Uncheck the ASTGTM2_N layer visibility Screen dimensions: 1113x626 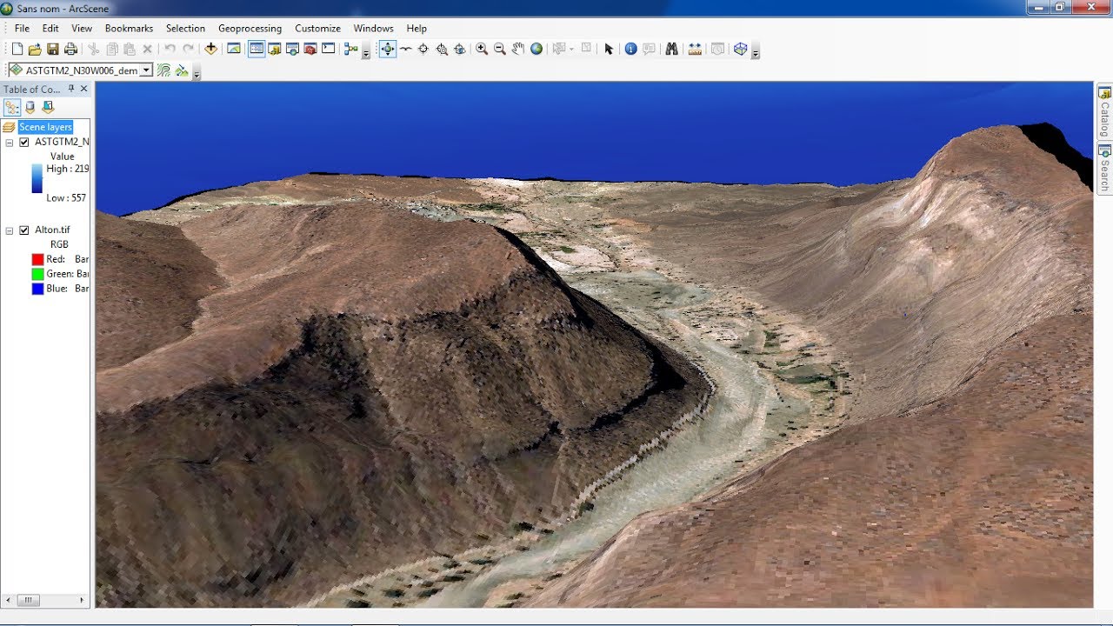coord(24,142)
